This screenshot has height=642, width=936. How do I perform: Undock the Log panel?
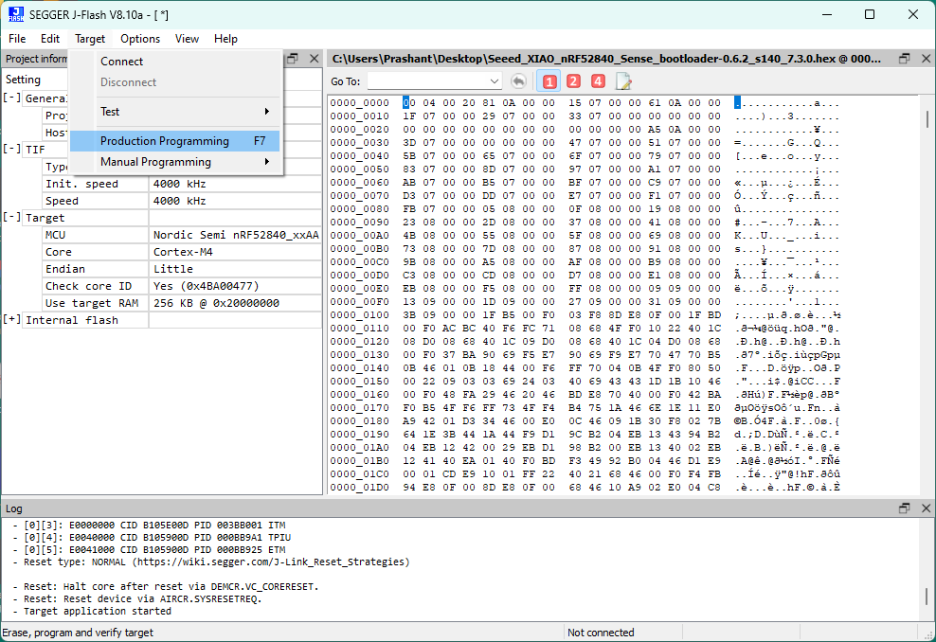(905, 508)
